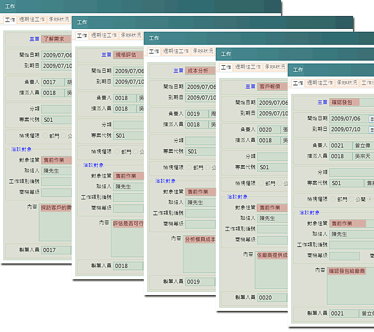The image size is (374, 332).
Task: Open the calendar picker beside 開始日期 2009/07/06
Action: pos(371,119)
